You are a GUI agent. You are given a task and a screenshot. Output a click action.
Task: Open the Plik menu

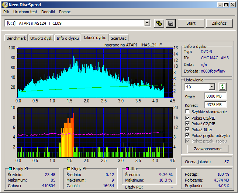click(6, 12)
